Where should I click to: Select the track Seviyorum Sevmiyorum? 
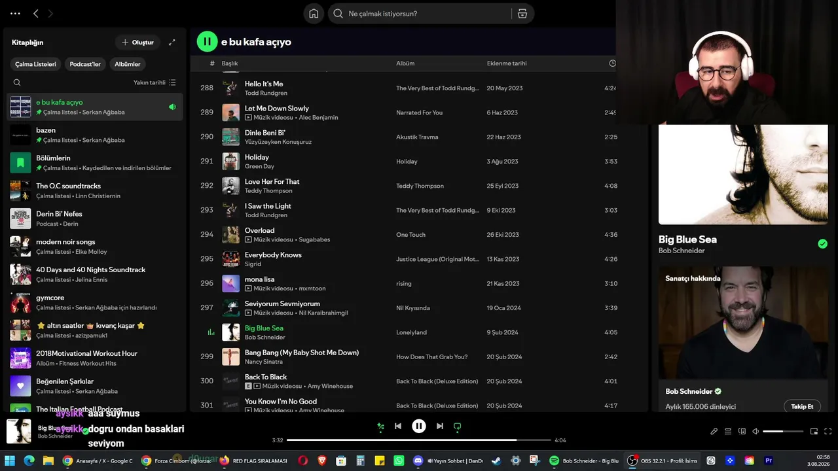click(282, 304)
